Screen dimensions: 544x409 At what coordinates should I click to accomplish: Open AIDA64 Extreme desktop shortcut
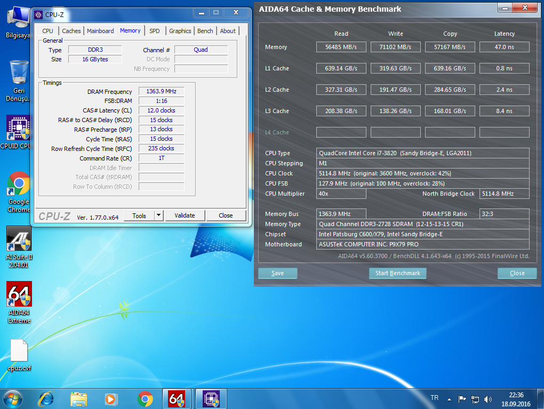19,302
